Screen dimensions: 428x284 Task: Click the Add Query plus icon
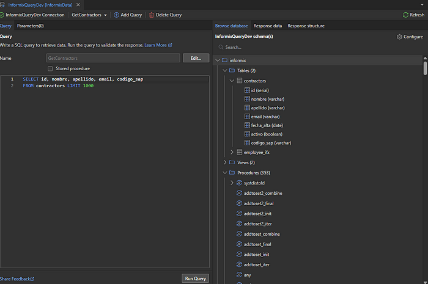click(116, 15)
